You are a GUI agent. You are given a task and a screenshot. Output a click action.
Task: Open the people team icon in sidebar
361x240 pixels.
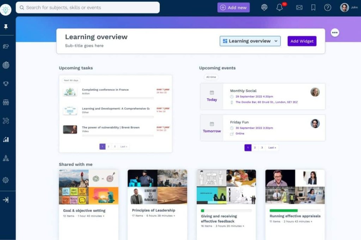click(x=6, y=102)
